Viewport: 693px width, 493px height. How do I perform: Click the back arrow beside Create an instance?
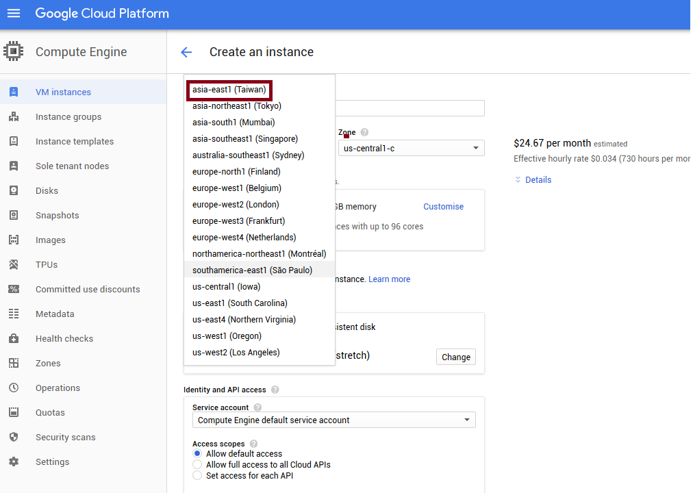tap(186, 52)
